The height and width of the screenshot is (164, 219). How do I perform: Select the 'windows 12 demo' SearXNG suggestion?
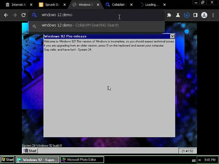coord(96,26)
